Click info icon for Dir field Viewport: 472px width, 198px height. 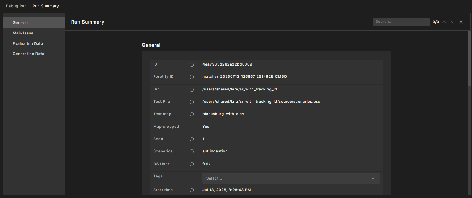pos(192,89)
